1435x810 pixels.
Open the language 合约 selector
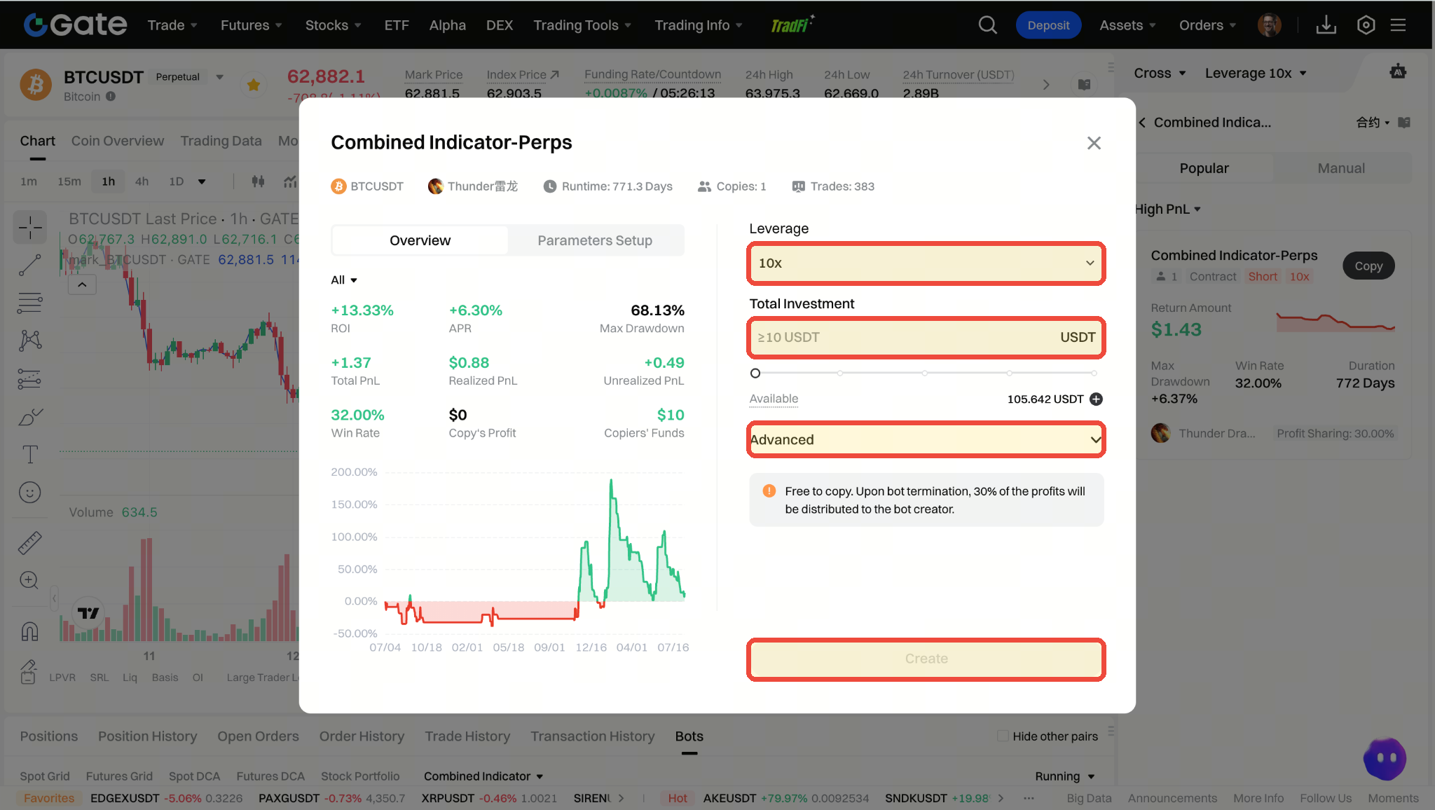pos(1373,123)
